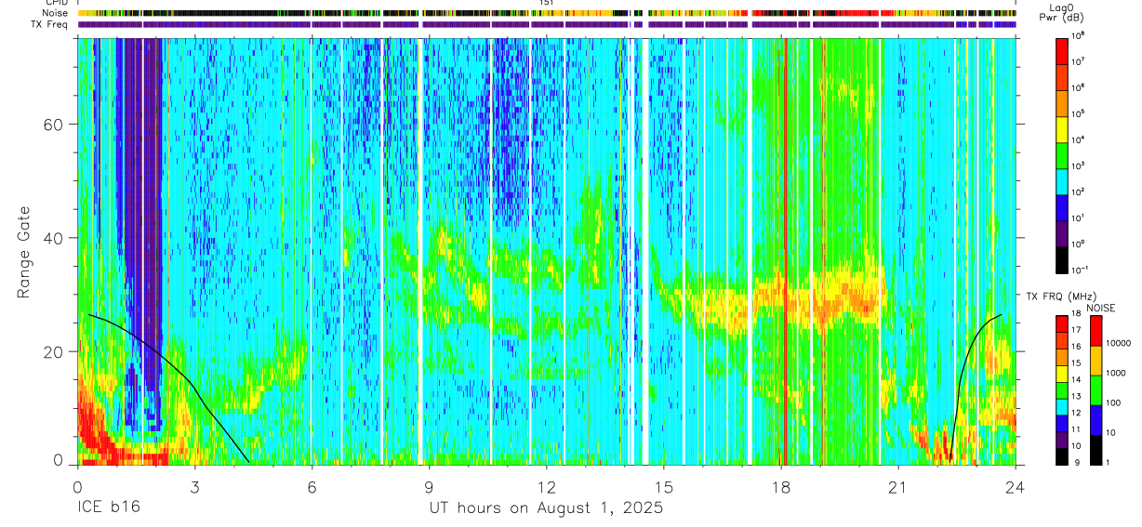Click the y-axis tick label '40'
This screenshot has height=527, width=1142.
point(56,238)
